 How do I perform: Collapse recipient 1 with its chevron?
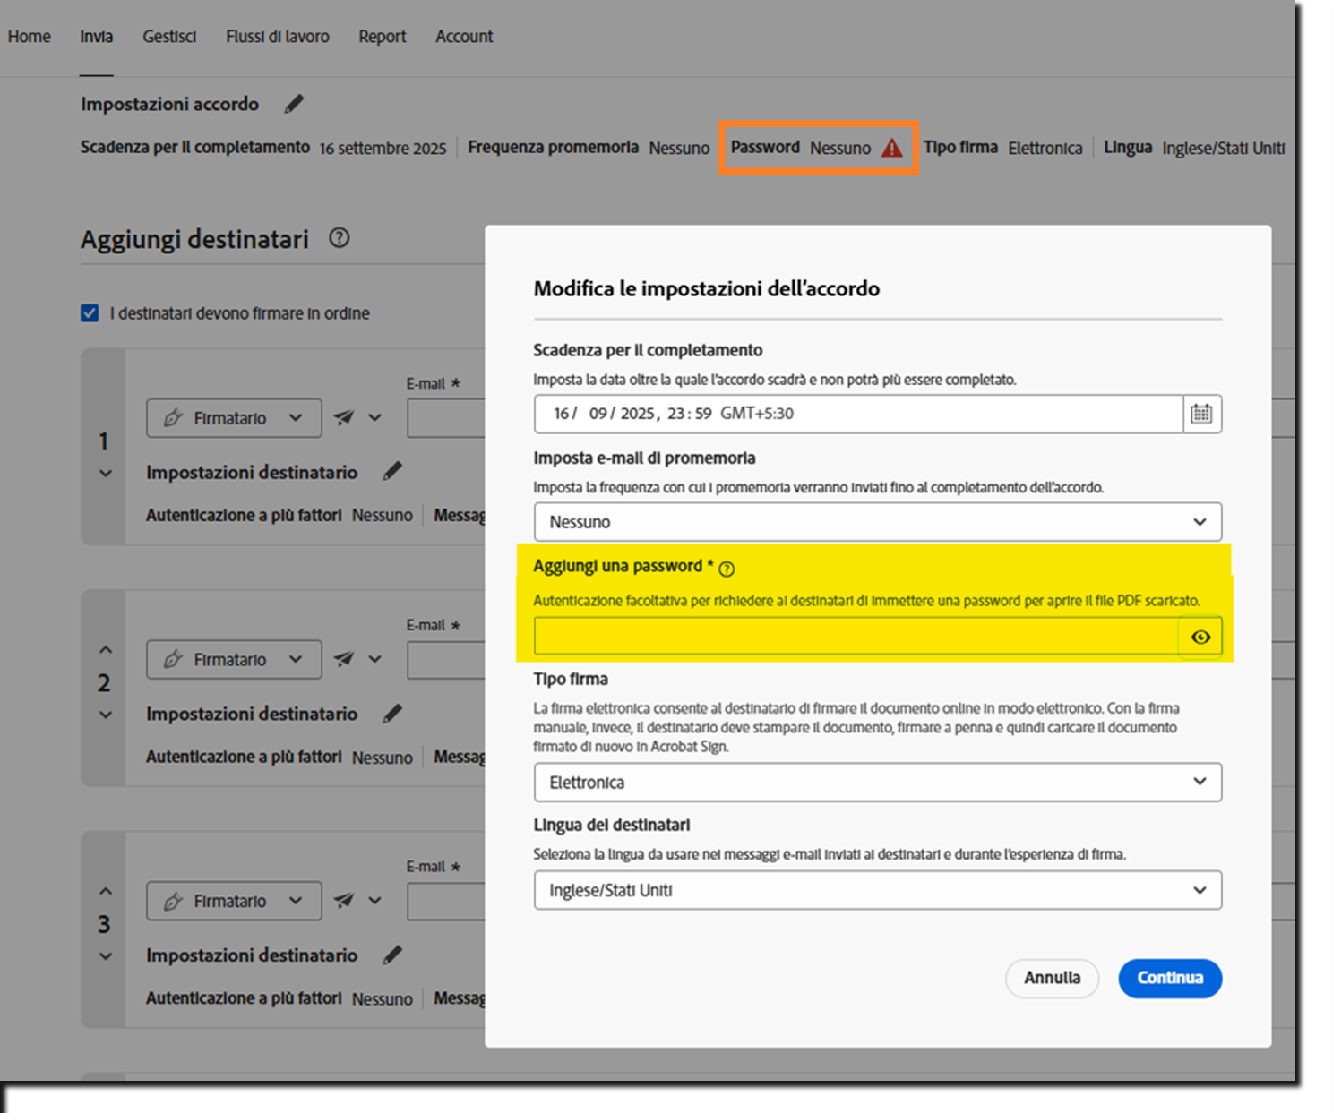point(105,473)
